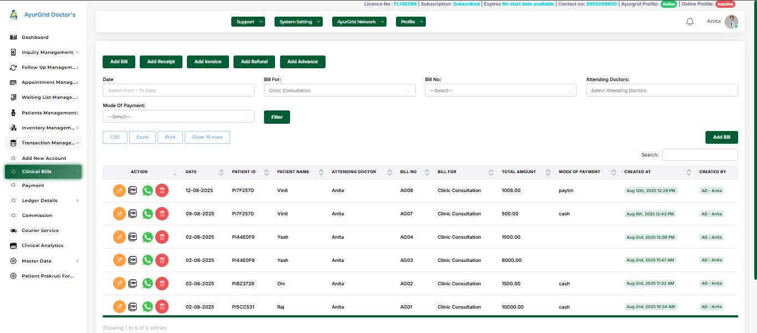This screenshot has height=333, width=757.
Task: Click the Aug 2nd, 2025 11:47 AM status badge
Action: point(651,260)
